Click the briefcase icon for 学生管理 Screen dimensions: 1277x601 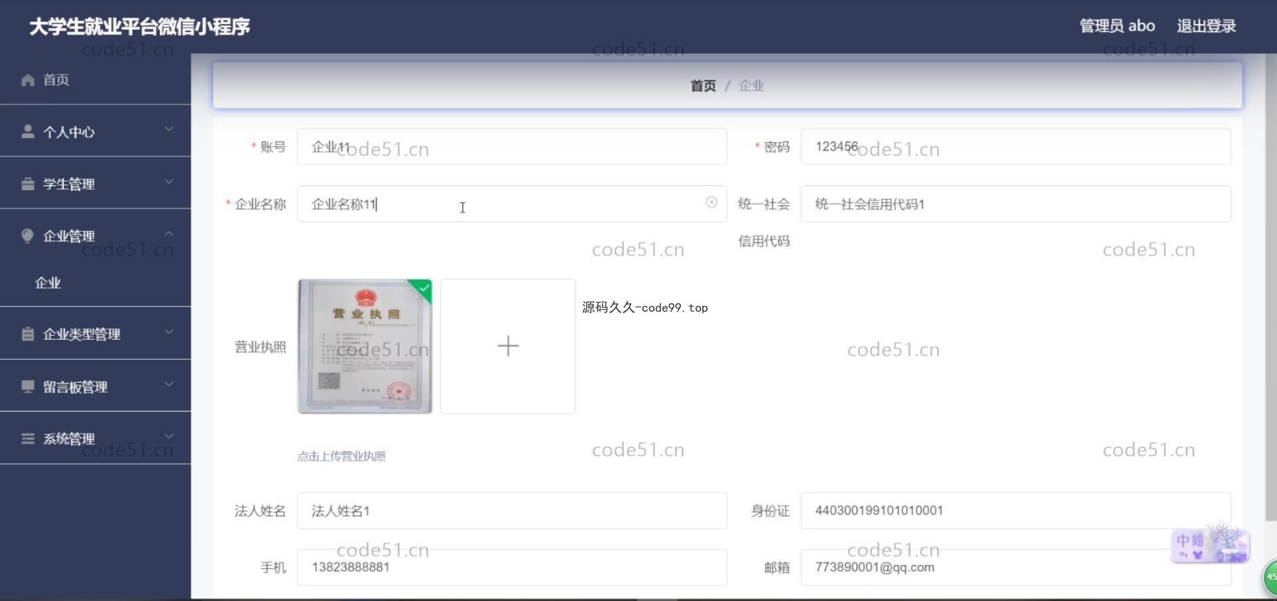[27, 183]
